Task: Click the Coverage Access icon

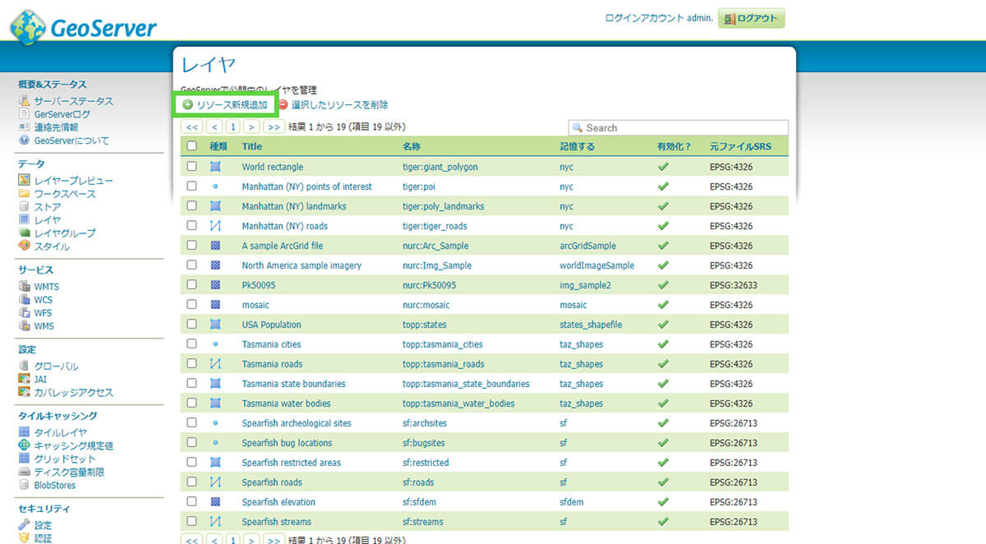Action: tap(25, 393)
